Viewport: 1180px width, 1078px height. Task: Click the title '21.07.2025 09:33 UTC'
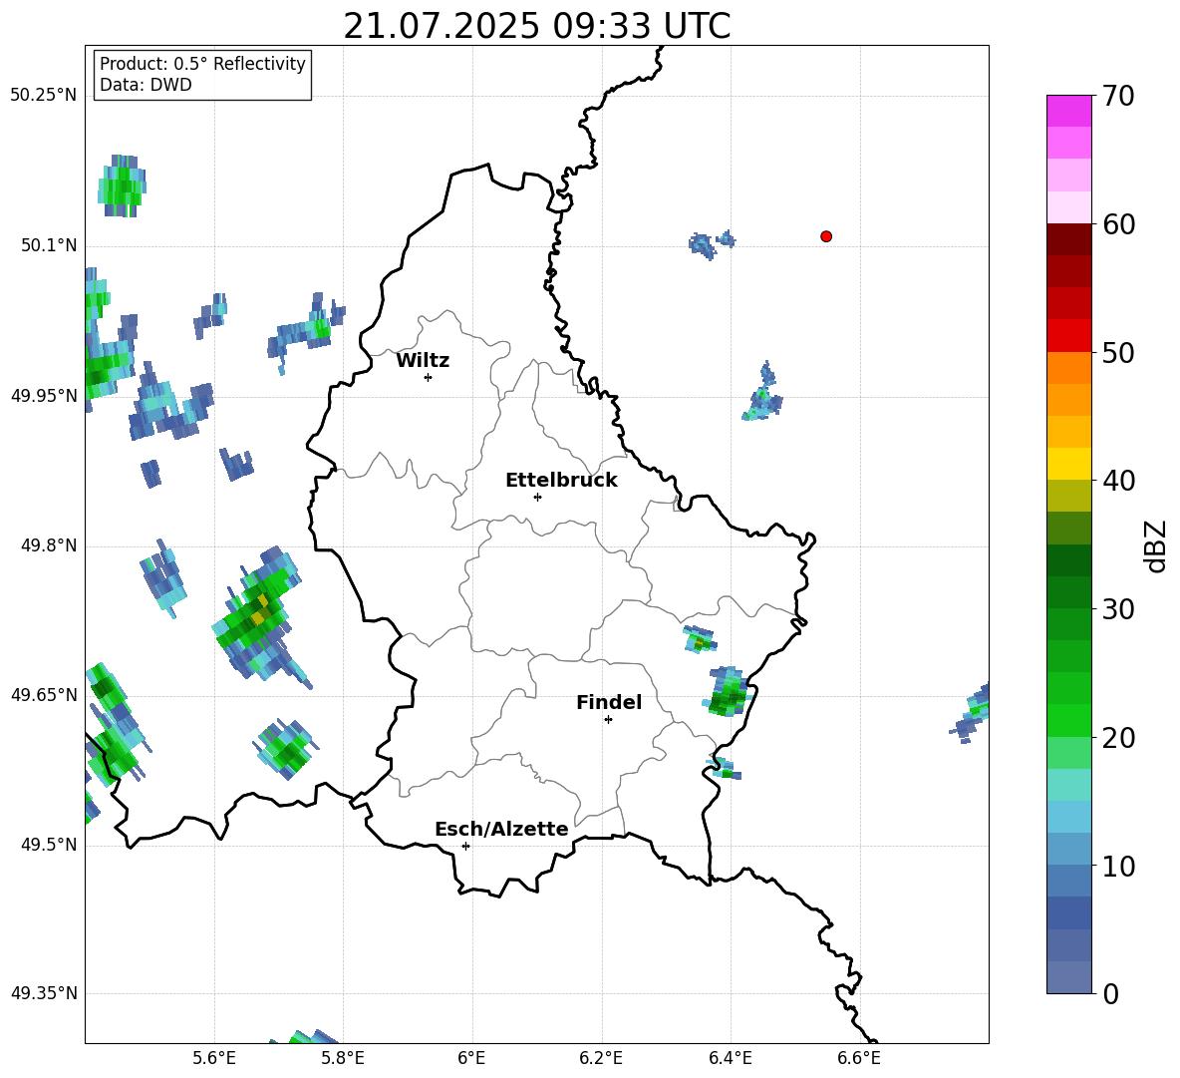click(536, 26)
